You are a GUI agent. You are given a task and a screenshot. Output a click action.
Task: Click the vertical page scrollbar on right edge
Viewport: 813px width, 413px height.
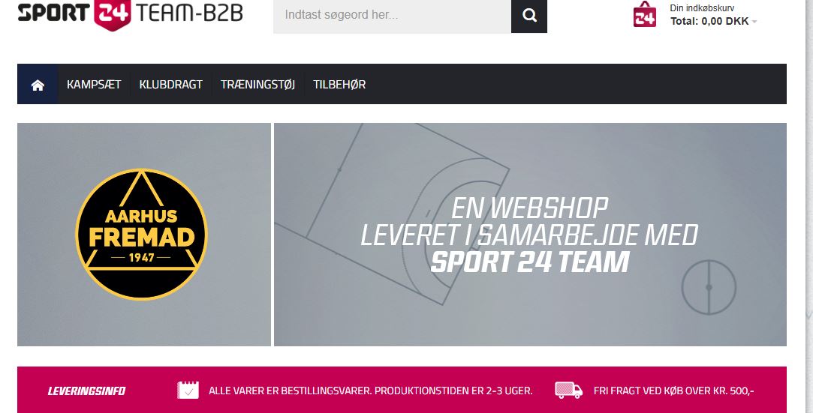point(808,207)
